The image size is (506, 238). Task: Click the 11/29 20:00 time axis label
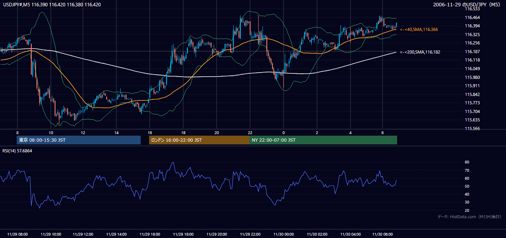click(217, 234)
